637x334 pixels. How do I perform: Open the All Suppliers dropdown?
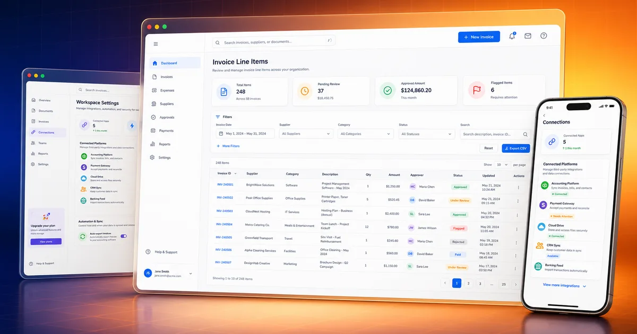(x=306, y=134)
